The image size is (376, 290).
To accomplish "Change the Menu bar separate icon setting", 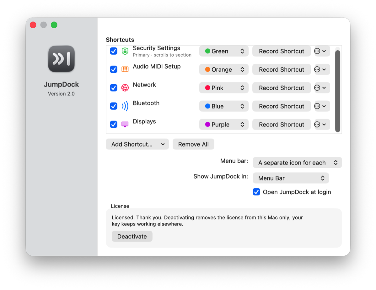I will click(297, 163).
